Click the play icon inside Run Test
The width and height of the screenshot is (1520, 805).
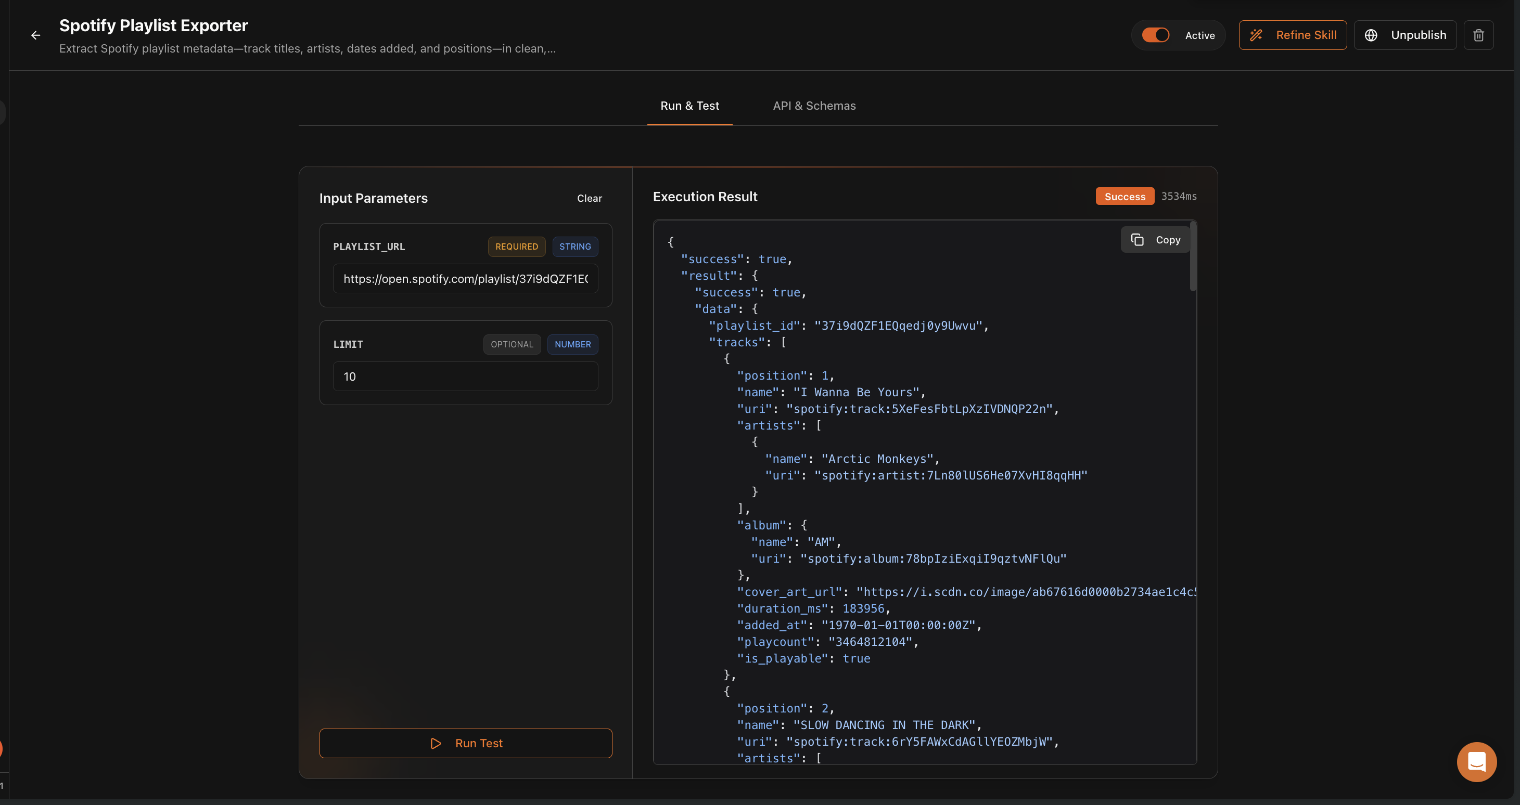coord(436,743)
